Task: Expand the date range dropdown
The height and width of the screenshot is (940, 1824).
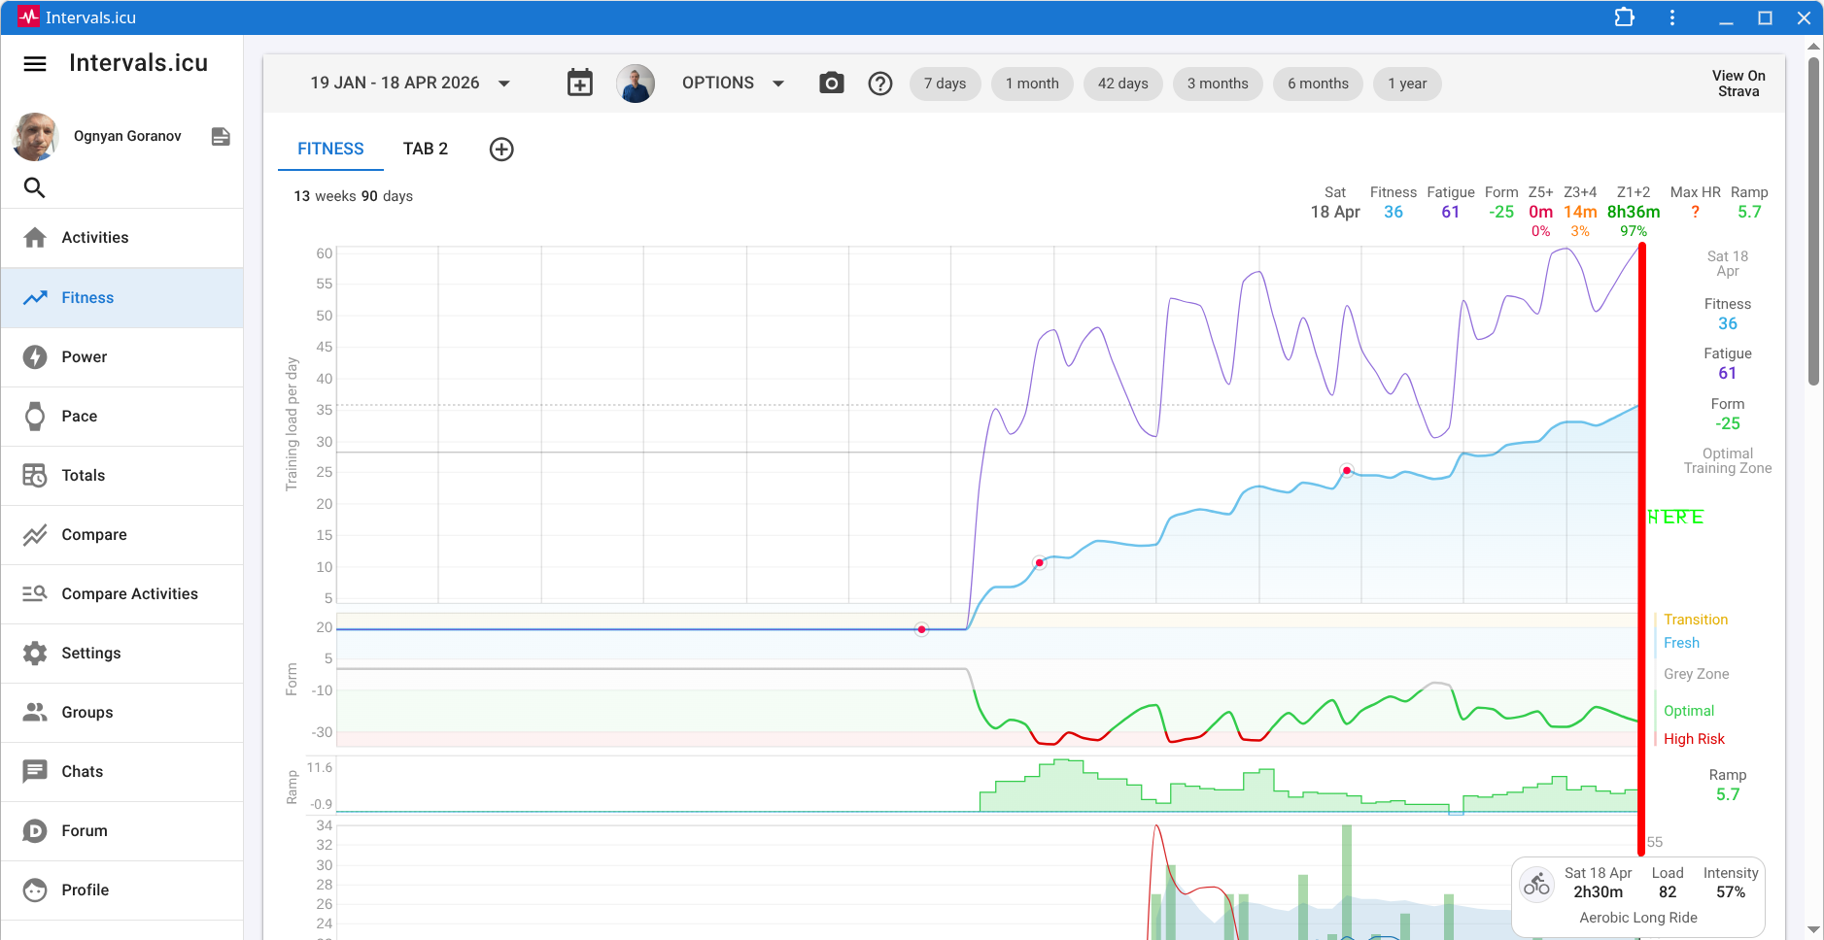Action: point(504,84)
